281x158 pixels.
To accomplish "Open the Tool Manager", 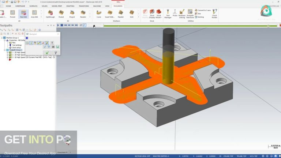I will (168, 15).
